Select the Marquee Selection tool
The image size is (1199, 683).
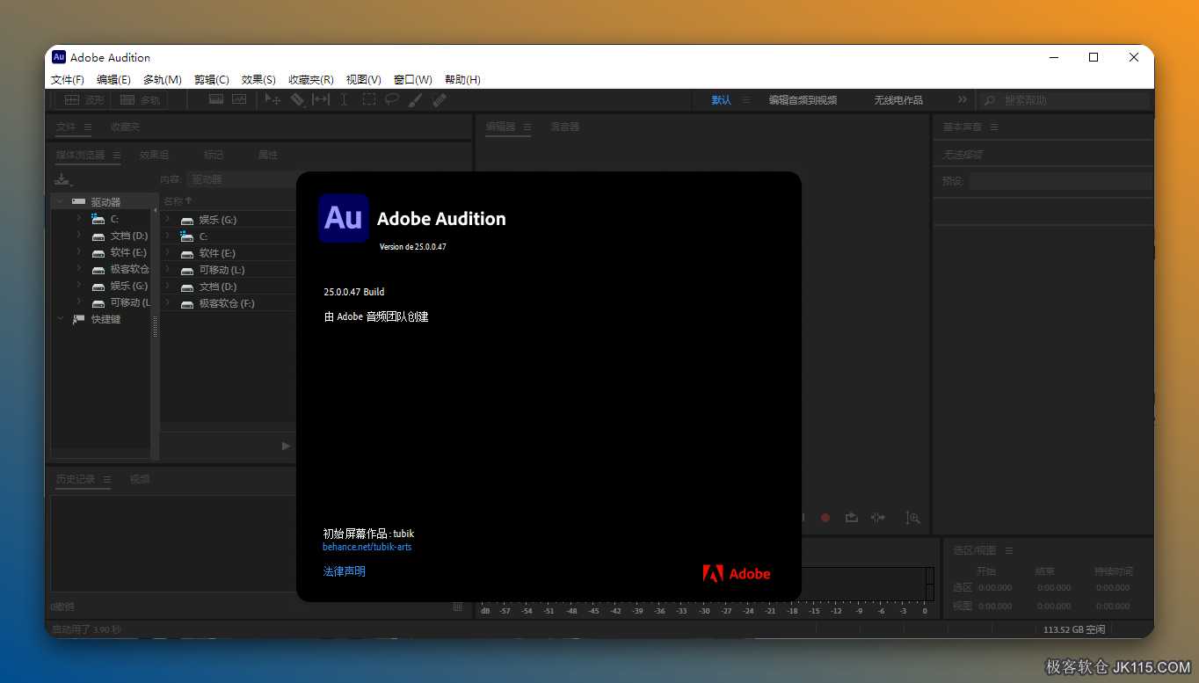369,100
